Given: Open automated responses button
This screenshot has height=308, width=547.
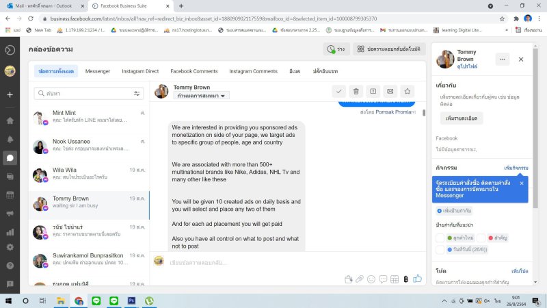Looking at the screenshot, I should coord(389,49).
